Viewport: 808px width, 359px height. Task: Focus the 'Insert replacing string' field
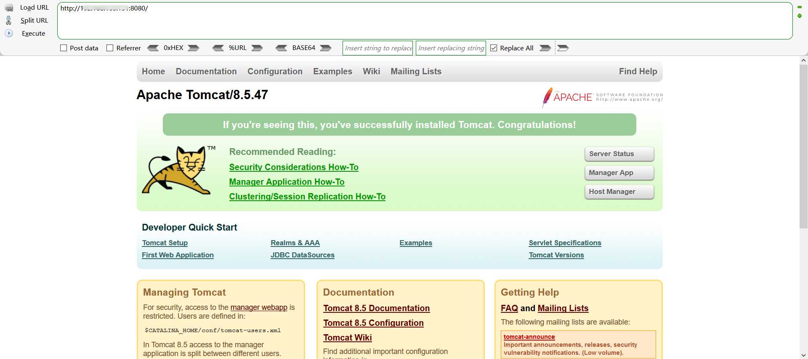coord(451,48)
